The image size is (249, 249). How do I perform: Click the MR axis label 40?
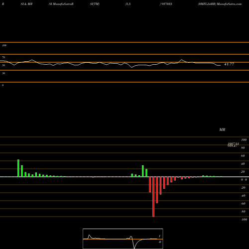243,164
